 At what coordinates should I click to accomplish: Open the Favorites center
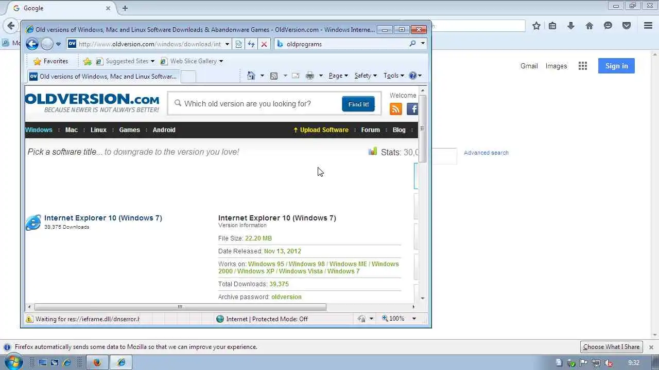(50, 61)
